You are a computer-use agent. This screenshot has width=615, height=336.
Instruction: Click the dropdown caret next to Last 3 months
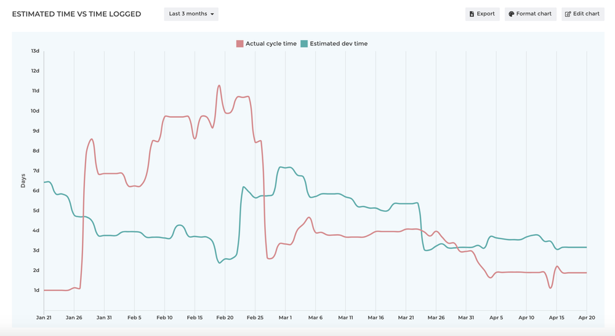(x=212, y=14)
